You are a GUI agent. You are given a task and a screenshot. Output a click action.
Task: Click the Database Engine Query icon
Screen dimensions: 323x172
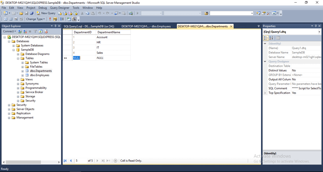60,13
